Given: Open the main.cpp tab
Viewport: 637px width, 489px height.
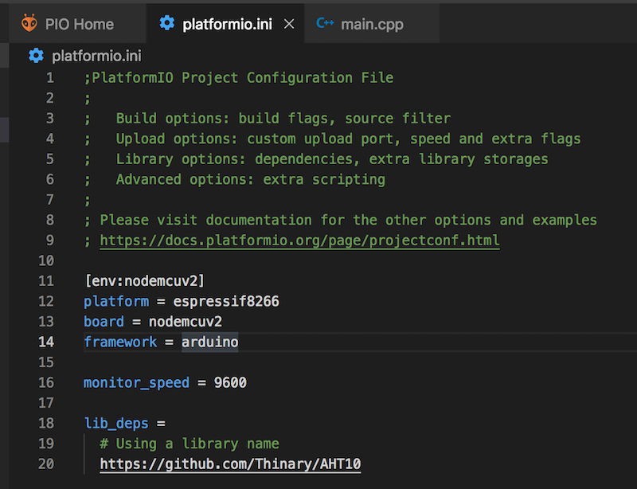Looking at the screenshot, I should 372,25.
